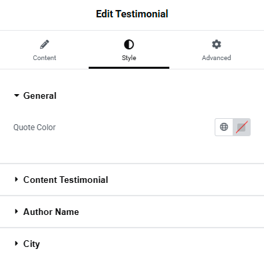Expand City section via its arrow

coord(16,244)
